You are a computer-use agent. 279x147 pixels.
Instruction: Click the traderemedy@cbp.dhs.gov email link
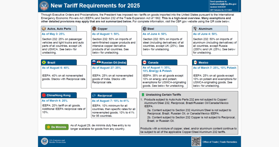pyautogui.click(x=223, y=4)
